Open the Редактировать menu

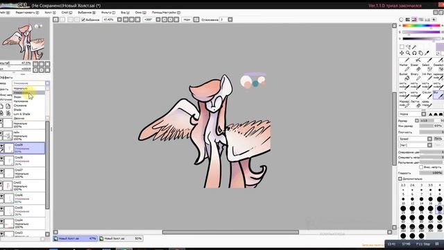27,12
